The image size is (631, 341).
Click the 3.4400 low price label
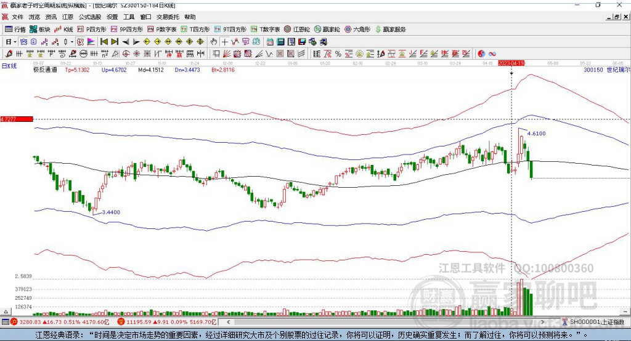[111, 212]
